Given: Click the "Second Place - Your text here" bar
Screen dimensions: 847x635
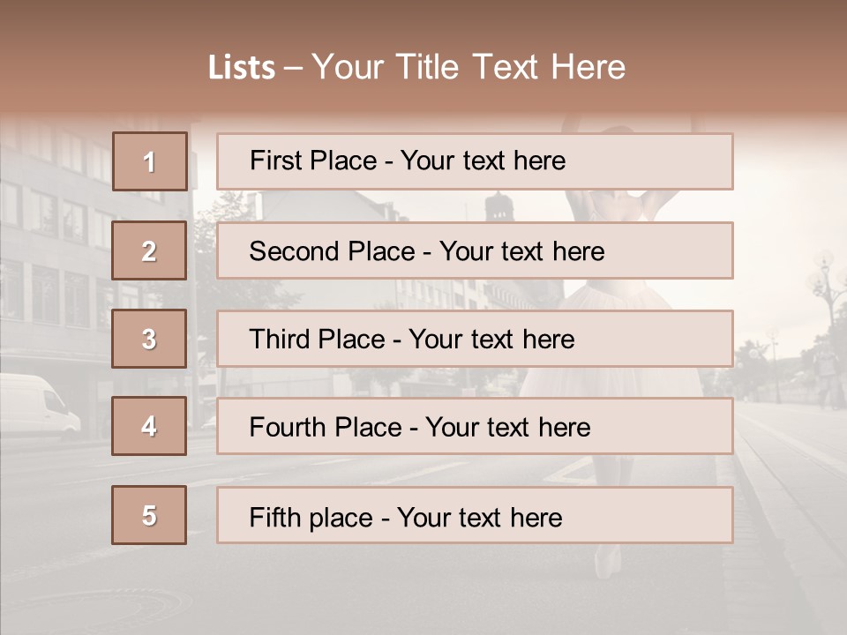Looking at the screenshot, I should coord(475,250).
